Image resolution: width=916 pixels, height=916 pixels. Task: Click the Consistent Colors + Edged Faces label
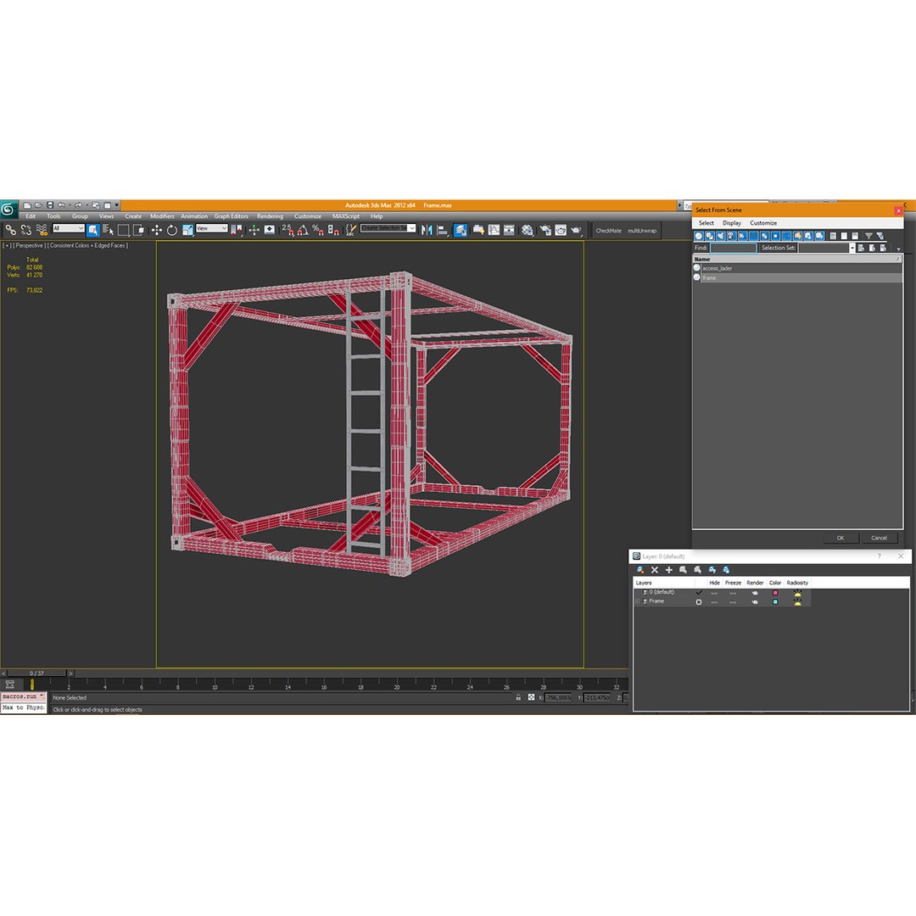(x=87, y=245)
